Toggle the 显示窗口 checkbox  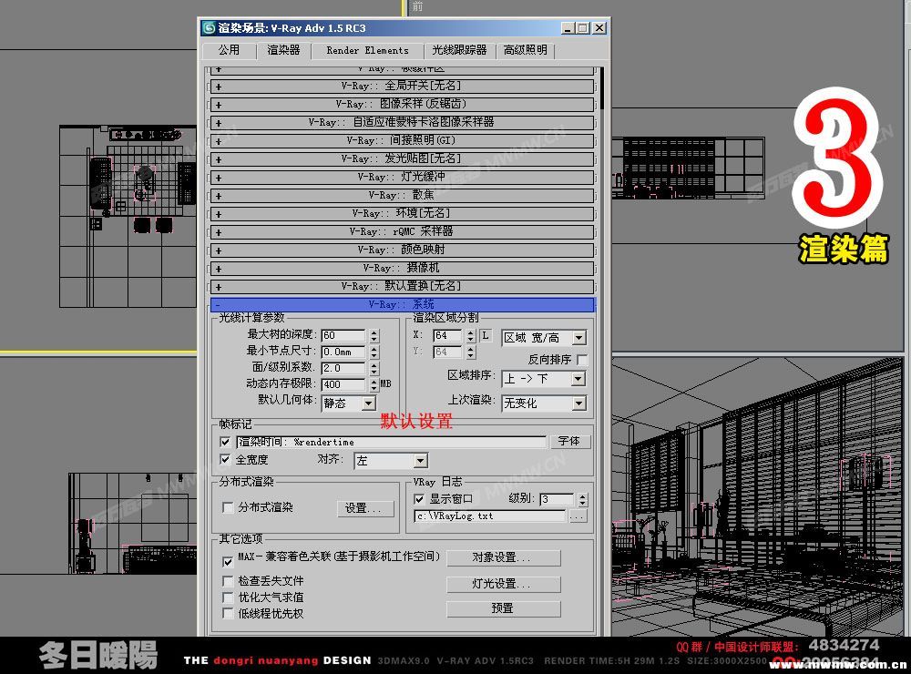click(419, 499)
